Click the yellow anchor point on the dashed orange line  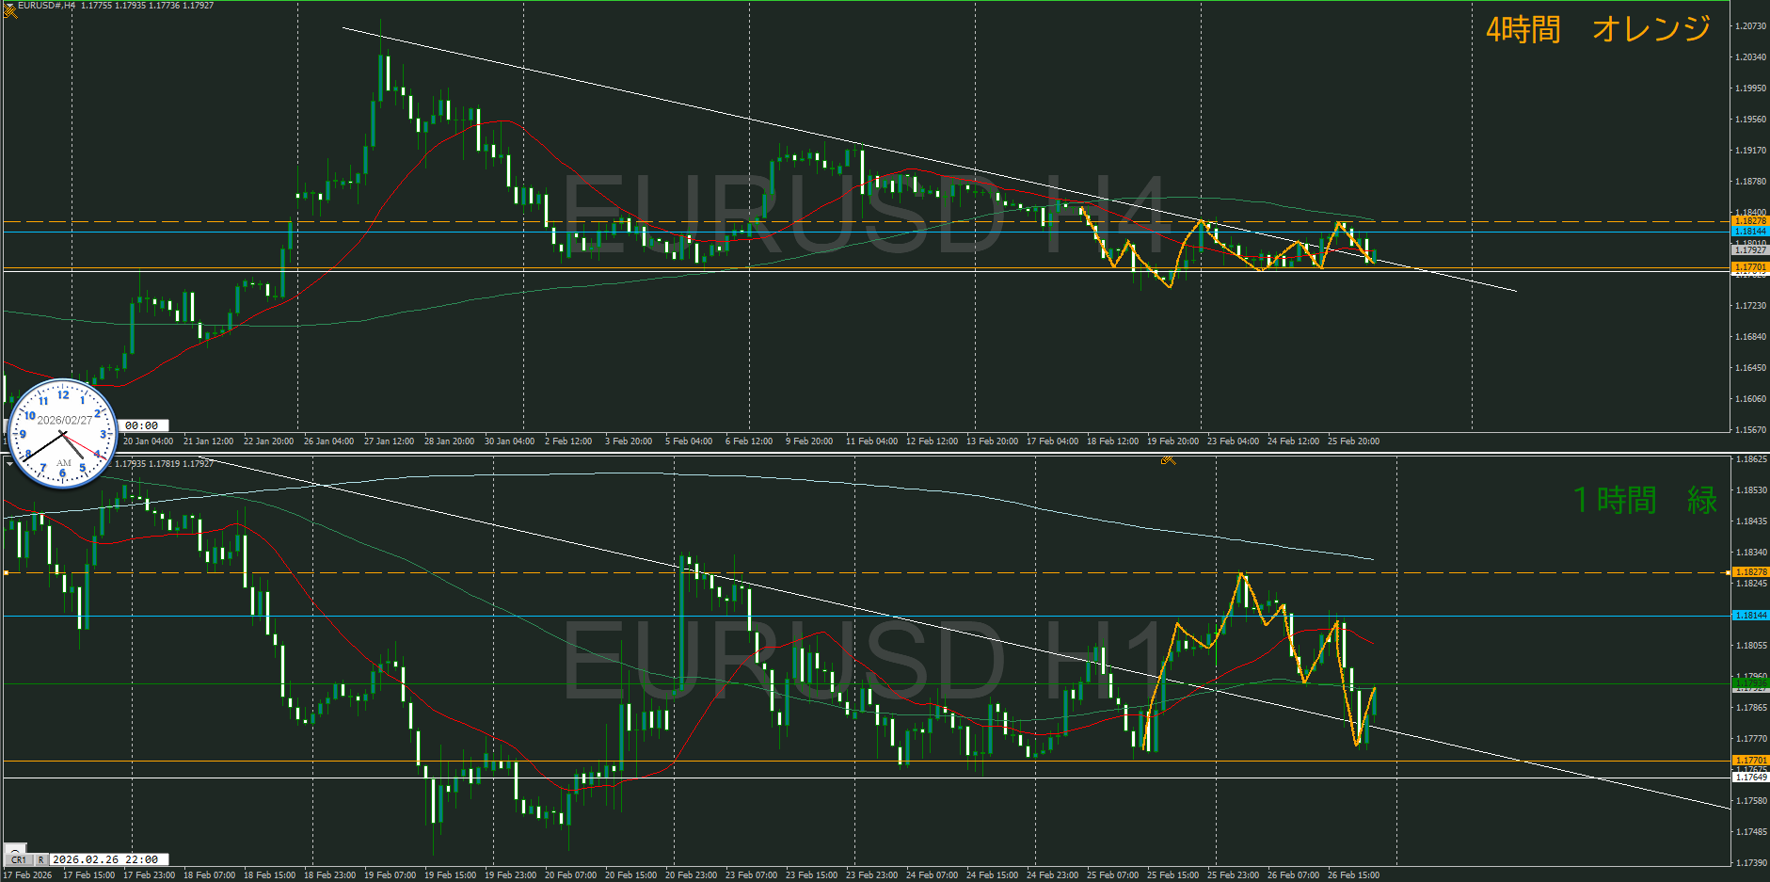coord(6,572)
